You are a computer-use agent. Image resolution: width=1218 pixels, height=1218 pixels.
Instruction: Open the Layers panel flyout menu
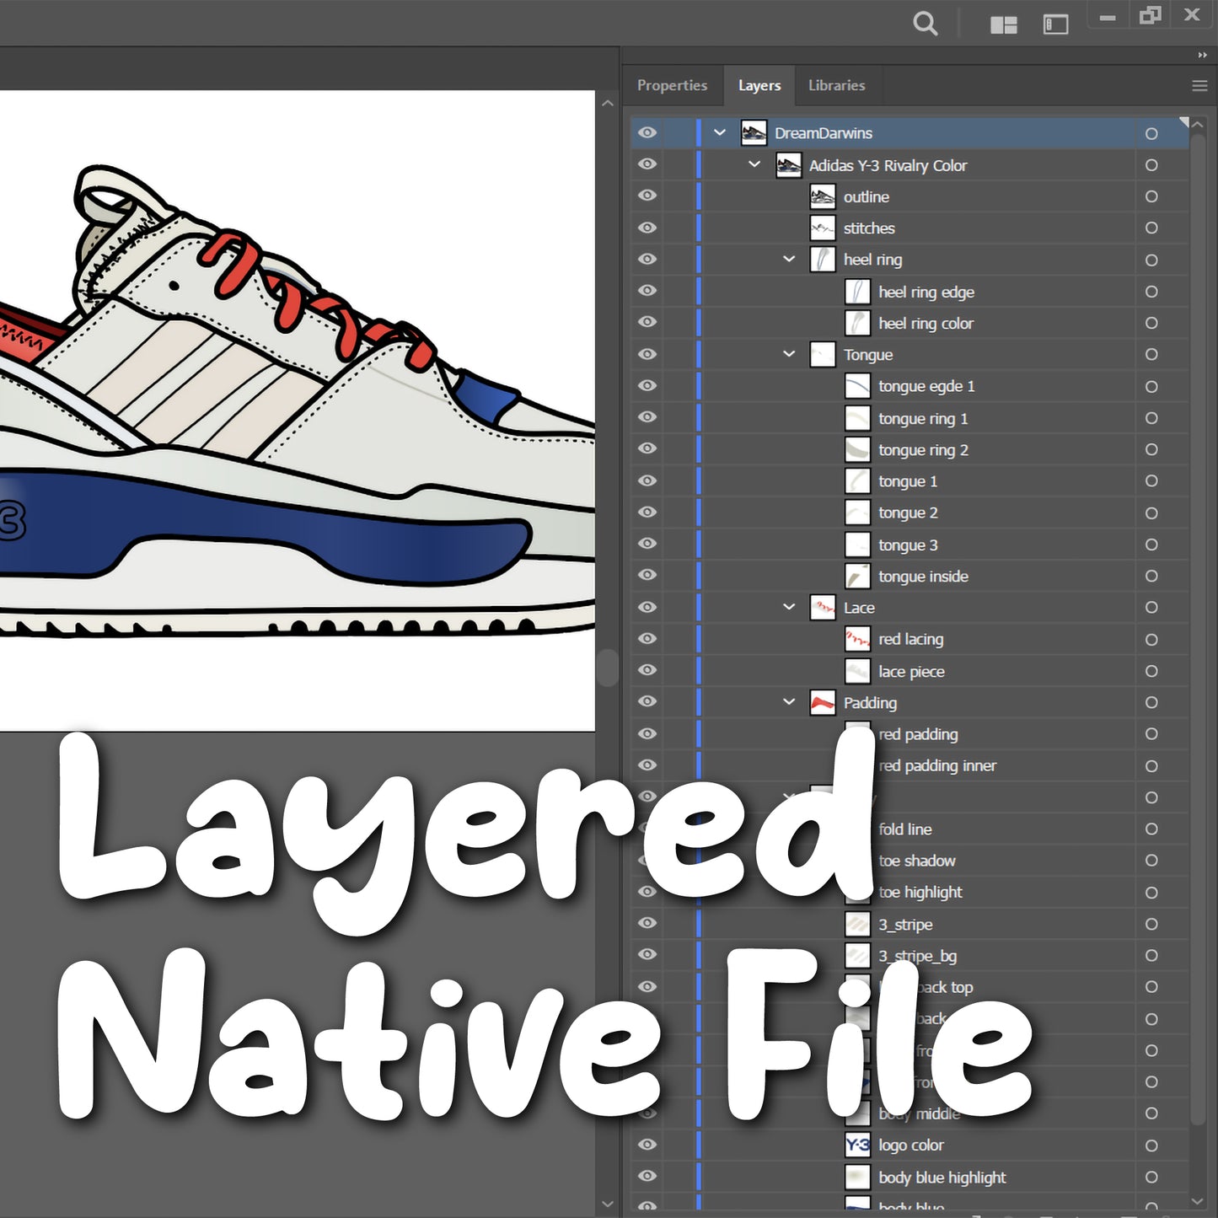1199,85
